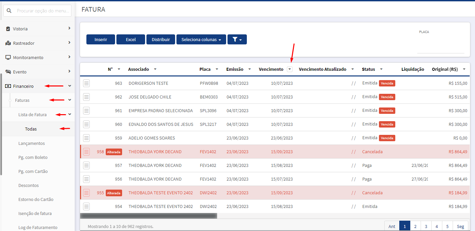Click the Rastreador map icon in sidebar
The height and width of the screenshot is (231, 475).
(8, 43)
